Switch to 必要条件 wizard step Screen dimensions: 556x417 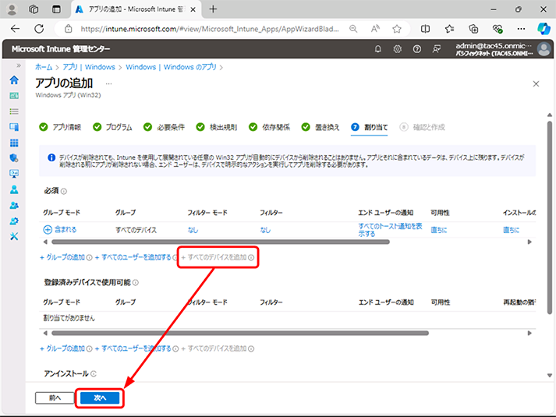(x=164, y=127)
